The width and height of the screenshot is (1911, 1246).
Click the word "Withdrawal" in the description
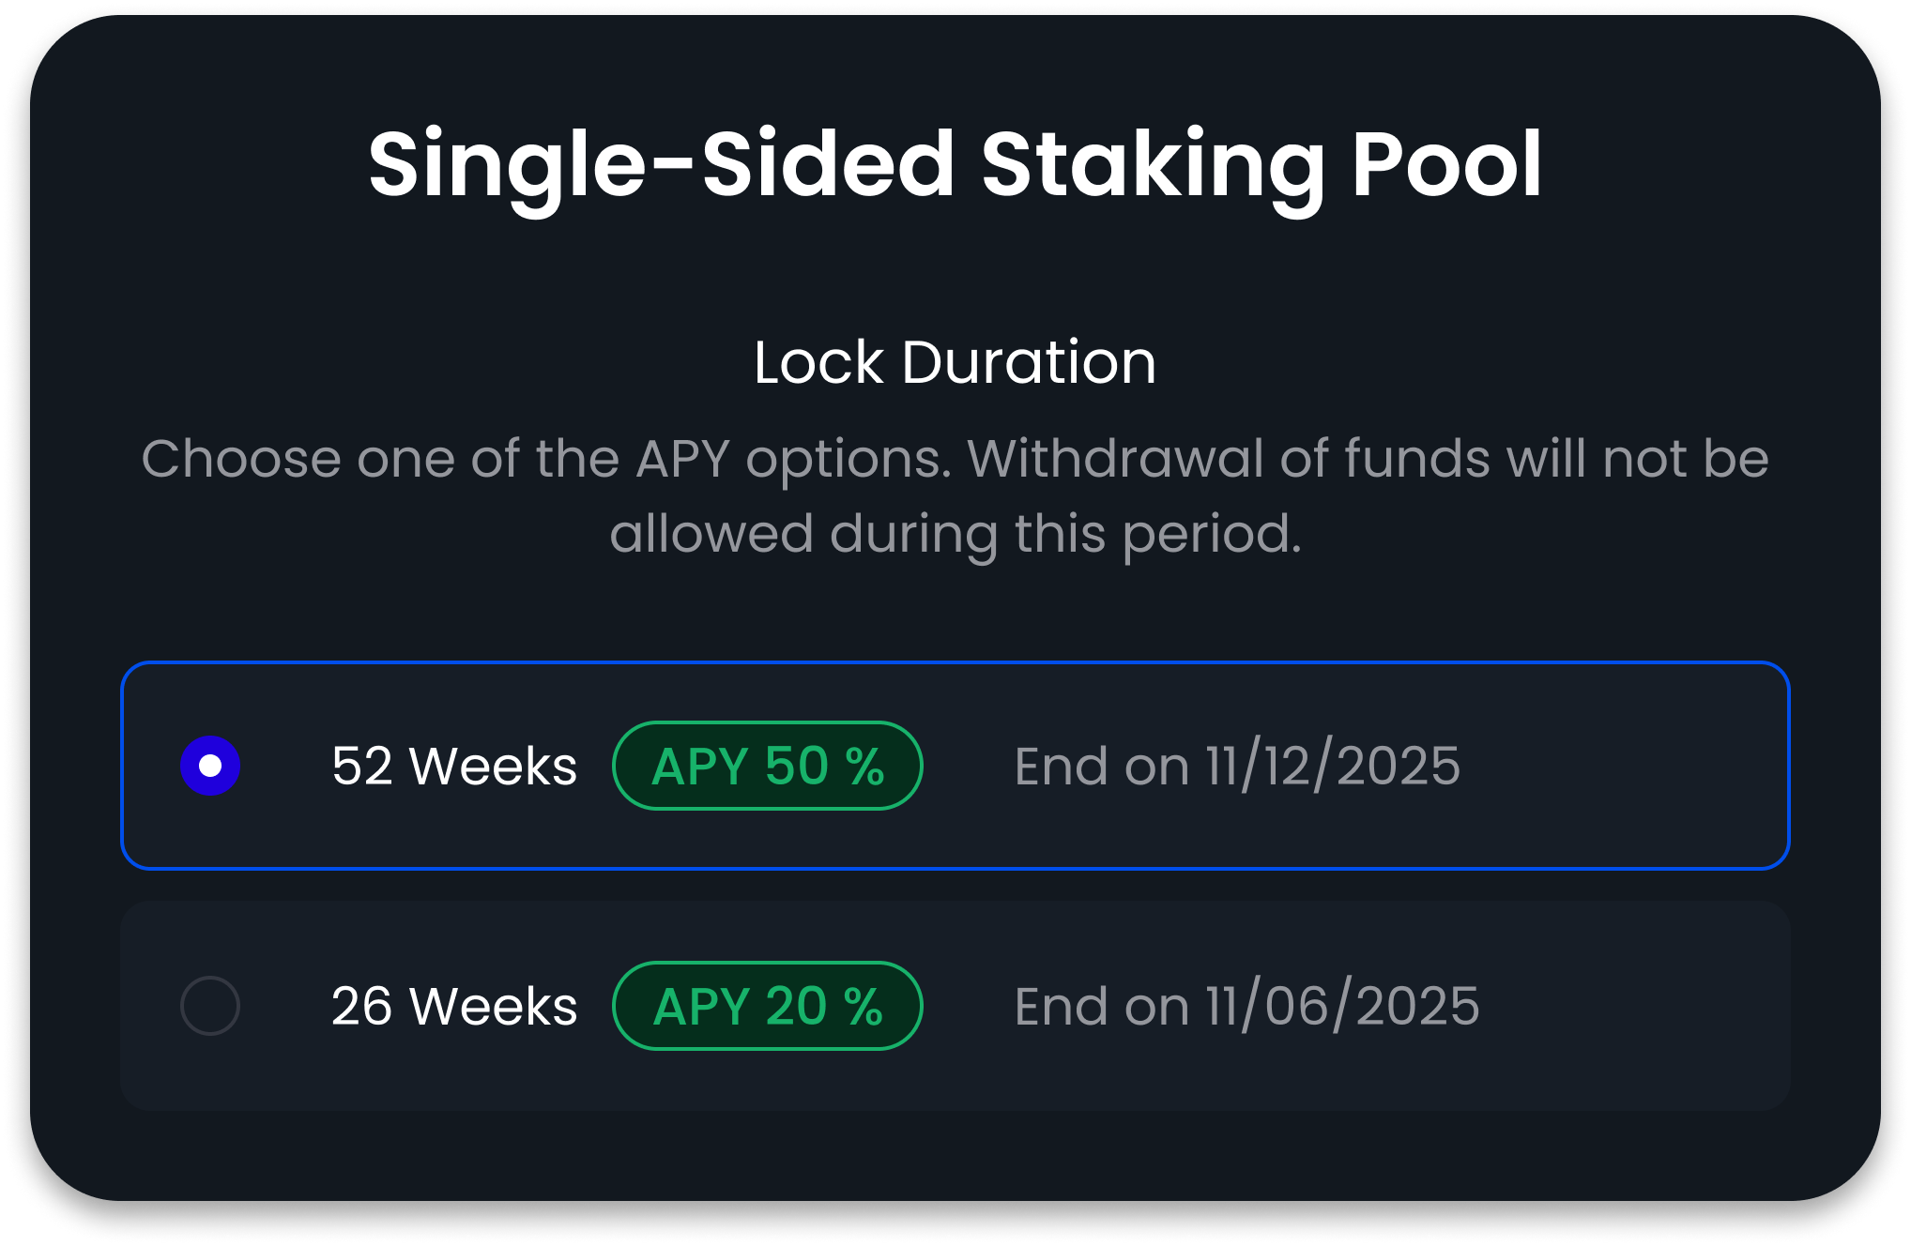pos(1115,459)
